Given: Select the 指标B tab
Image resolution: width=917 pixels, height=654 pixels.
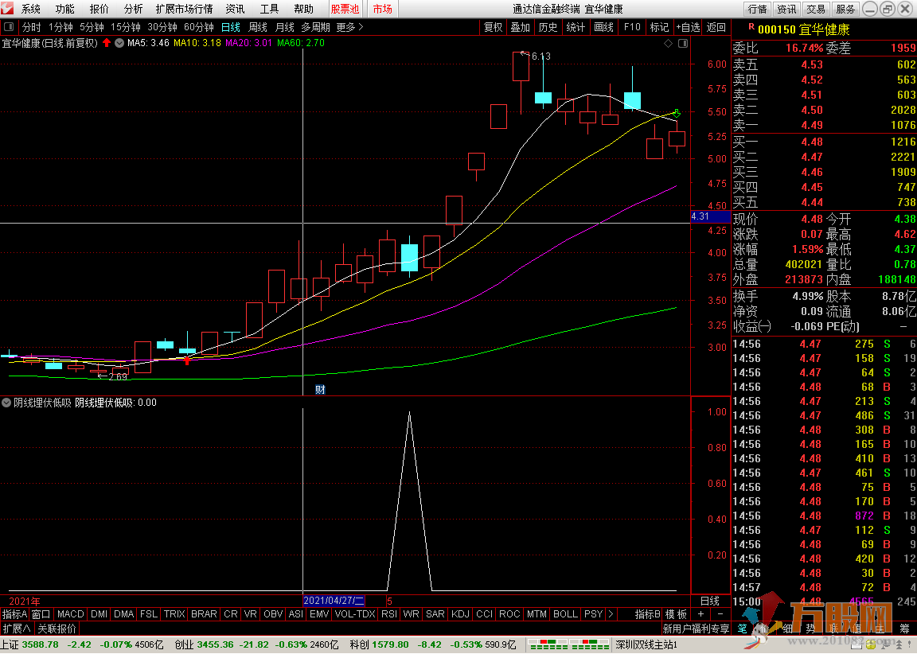Looking at the screenshot, I should click(x=647, y=614).
